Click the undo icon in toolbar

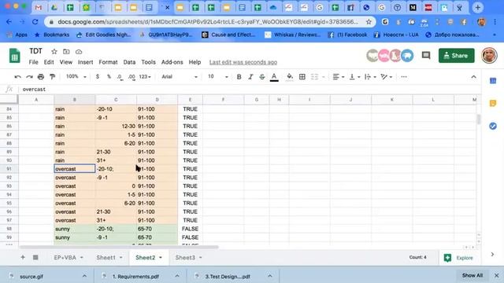click(x=17, y=77)
